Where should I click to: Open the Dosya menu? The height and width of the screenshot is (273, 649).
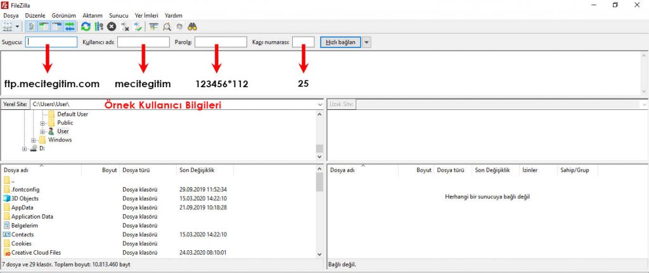pos(11,15)
